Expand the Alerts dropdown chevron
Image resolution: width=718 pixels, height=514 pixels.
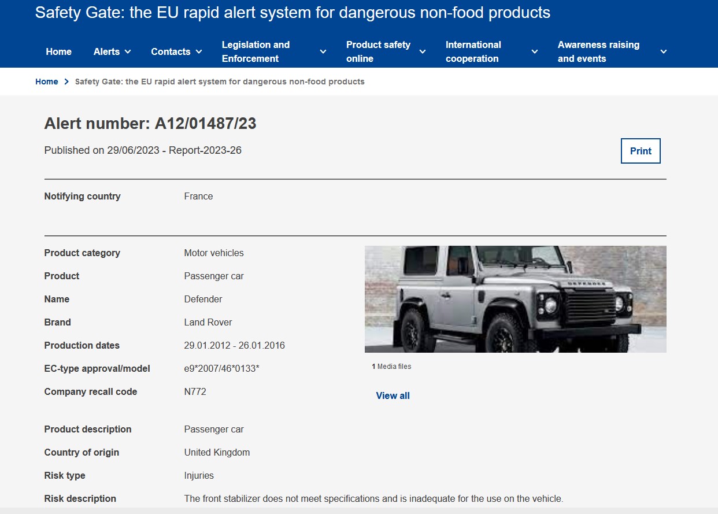[x=128, y=51]
